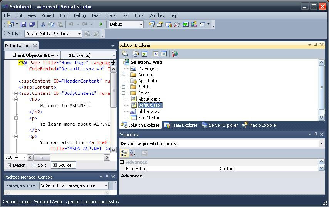Screen dimensions: 329x207
Task: Click the Cut scissors icon
Action: [43, 24]
